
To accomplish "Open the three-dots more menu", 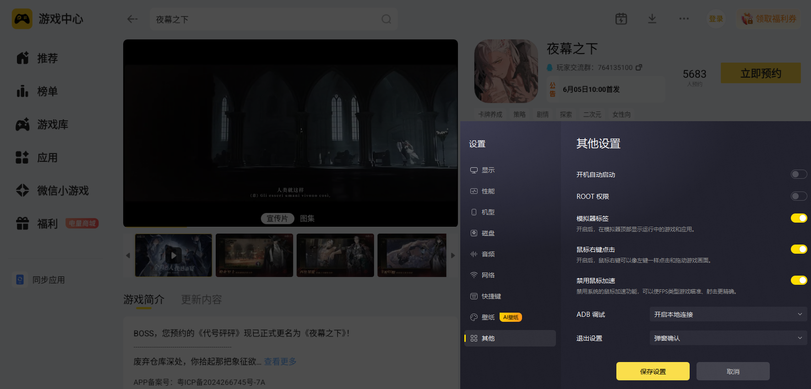I will pos(684,19).
